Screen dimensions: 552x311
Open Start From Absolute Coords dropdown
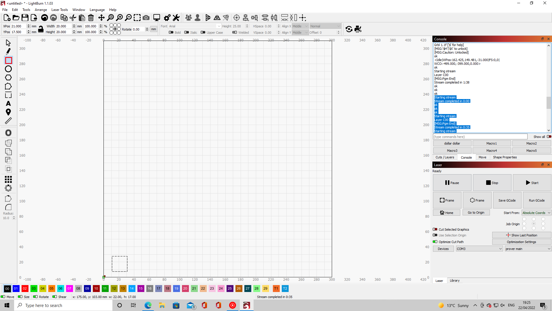click(x=536, y=213)
